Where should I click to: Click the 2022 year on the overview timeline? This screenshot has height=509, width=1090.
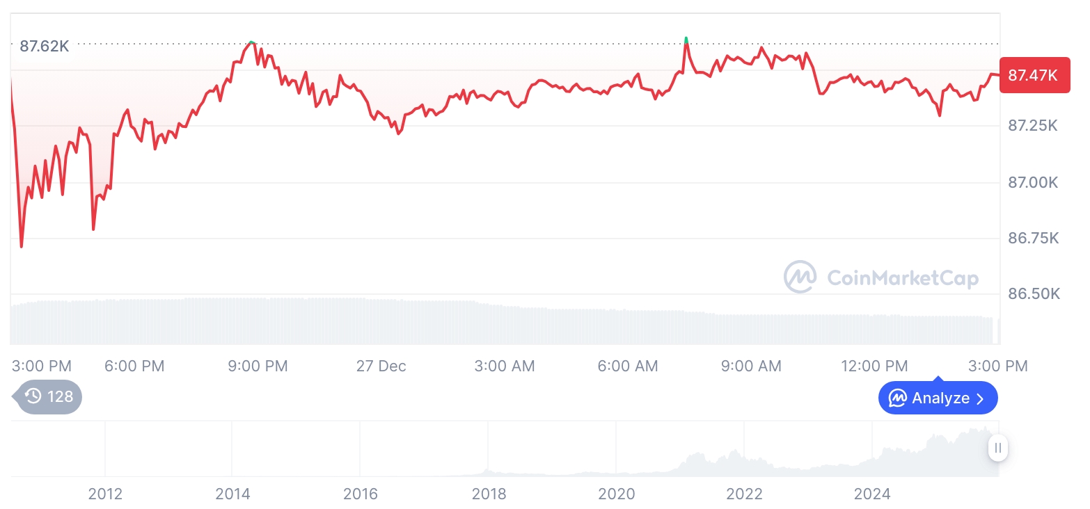(x=744, y=494)
